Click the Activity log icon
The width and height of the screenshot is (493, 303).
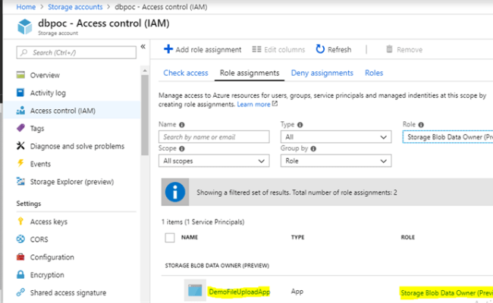(x=20, y=92)
